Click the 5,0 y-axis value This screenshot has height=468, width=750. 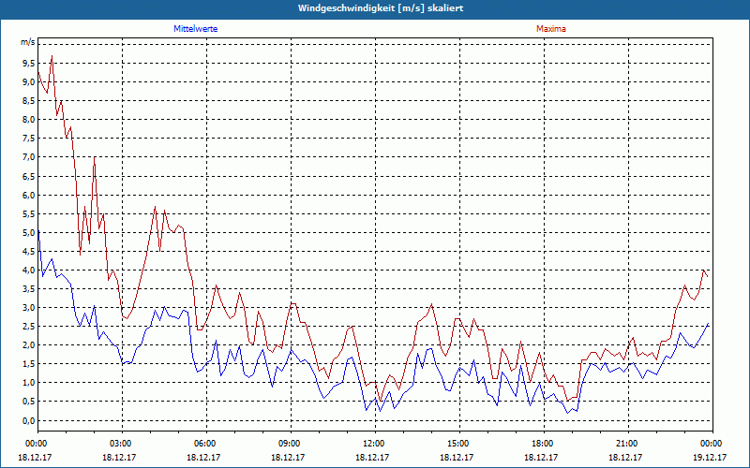[29, 233]
